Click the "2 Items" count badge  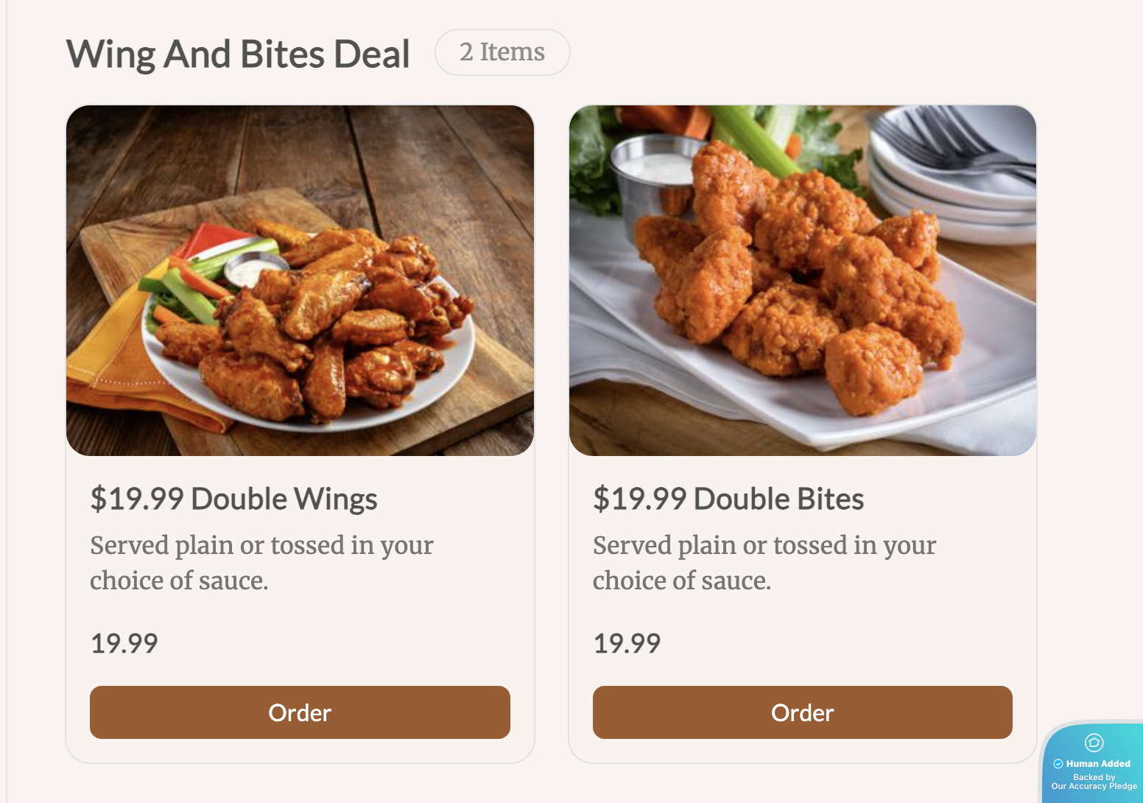(502, 52)
